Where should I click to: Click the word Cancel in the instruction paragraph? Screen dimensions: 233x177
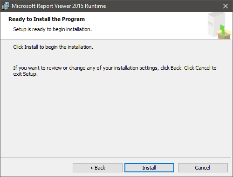203,68
